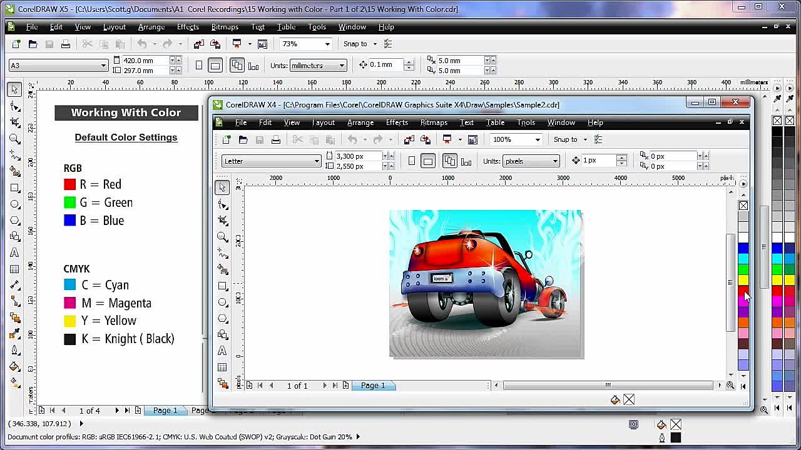
Task: Click the Rectangle tool in X4 toolbox
Action: point(222,286)
